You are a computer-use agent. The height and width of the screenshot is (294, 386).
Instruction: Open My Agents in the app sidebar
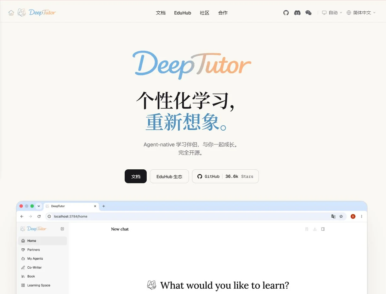coord(43,258)
